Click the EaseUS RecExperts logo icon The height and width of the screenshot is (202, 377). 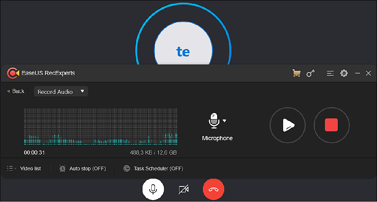click(x=13, y=73)
